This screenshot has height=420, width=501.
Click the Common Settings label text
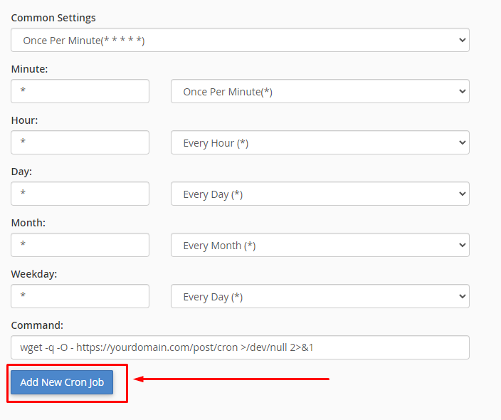(x=53, y=18)
